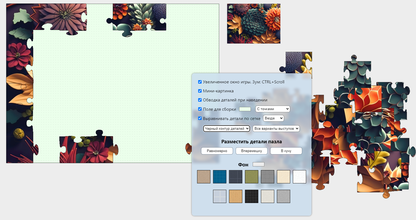Open the assembly field color picker
Viewport: 416px width, 220px height.
click(245, 109)
